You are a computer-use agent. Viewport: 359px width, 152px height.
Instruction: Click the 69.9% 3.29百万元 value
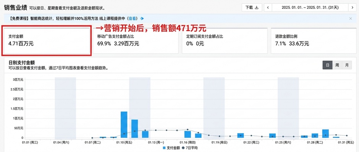coord(118,43)
